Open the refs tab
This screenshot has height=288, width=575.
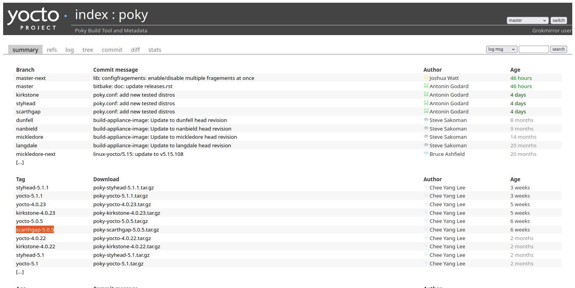(x=51, y=49)
